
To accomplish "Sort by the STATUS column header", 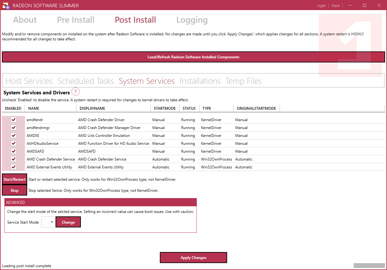I will (x=189, y=108).
